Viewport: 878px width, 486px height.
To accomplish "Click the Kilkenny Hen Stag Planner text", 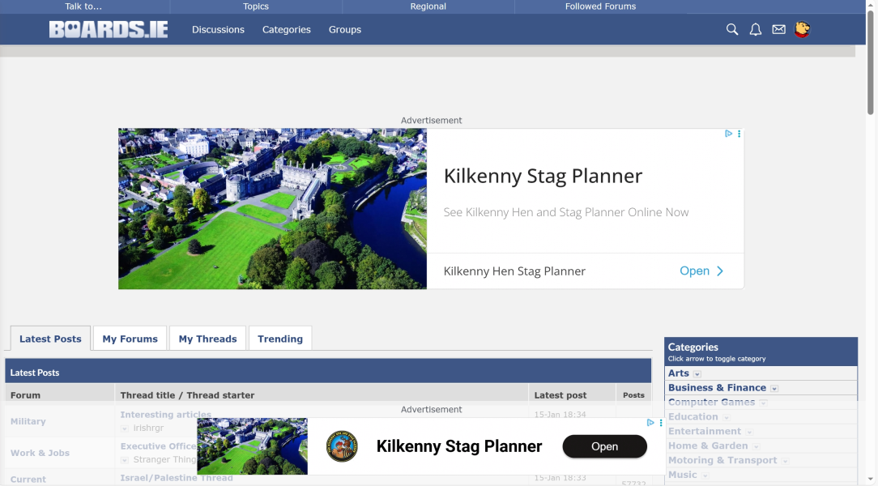I will 514,271.
